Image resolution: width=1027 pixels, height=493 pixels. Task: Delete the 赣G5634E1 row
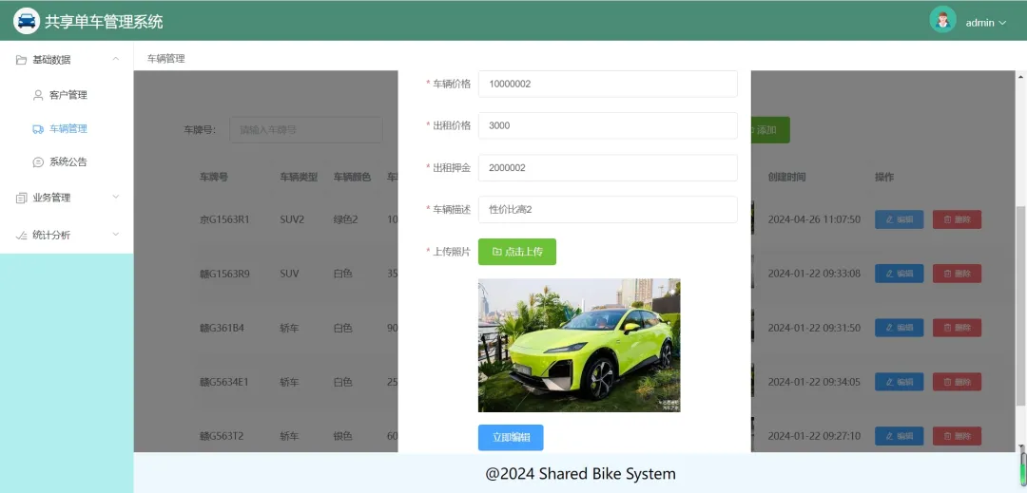pyautogui.click(x=957, y=382)
